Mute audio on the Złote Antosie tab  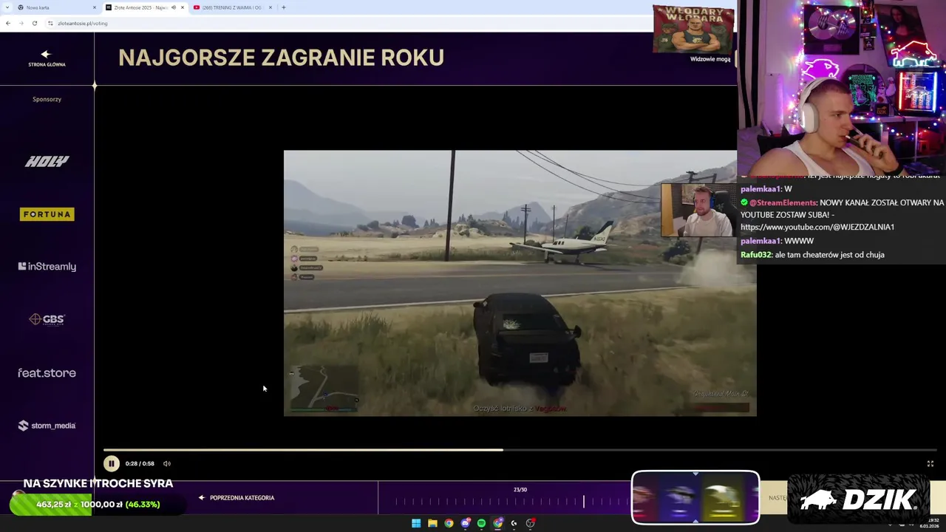point(174,7)
